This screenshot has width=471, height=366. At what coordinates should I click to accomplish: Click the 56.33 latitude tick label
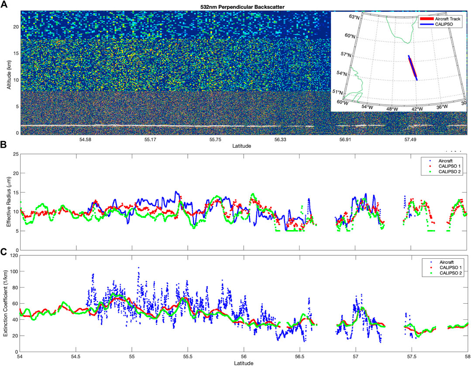280,140
